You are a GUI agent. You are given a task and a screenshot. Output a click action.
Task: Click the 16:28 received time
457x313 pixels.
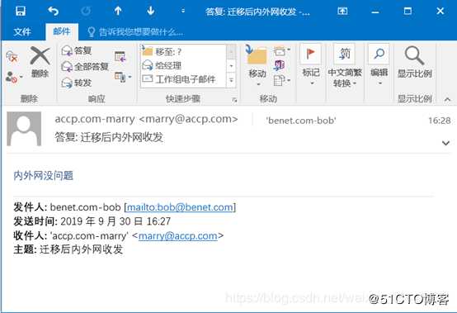pyautogui.click(x=440, y=121)
